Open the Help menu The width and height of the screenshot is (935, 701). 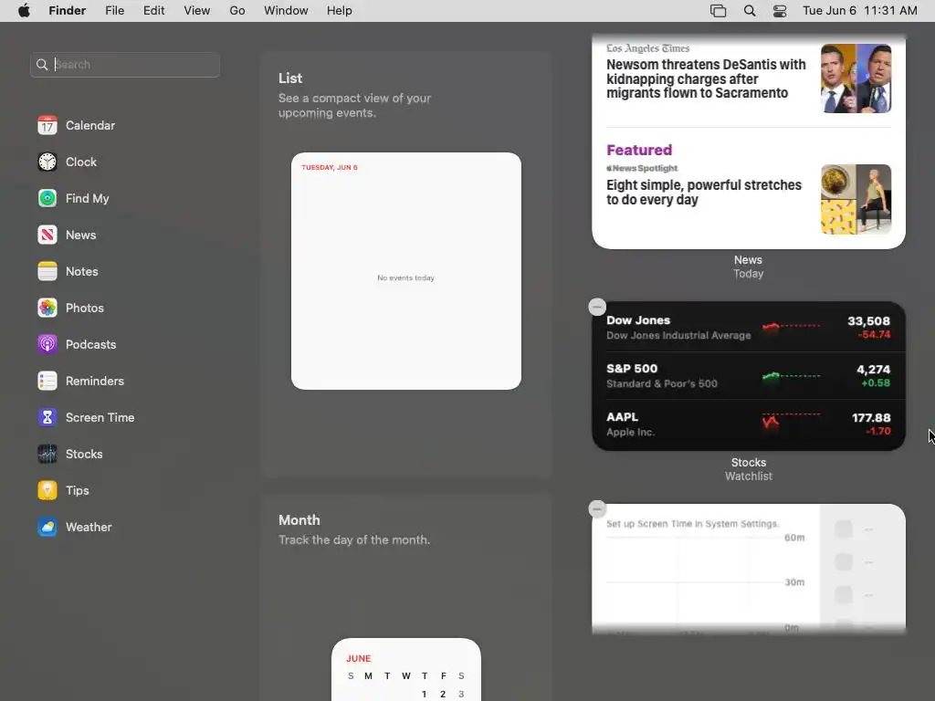pyautogui.click(x=340, y=11)
